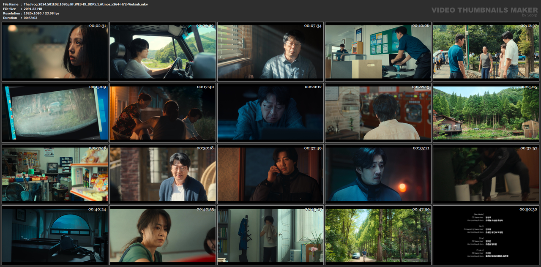Screen dimensions: 541x267
Task: Open the forest road thumbnail at 00:47:59
Action: coord(378,235)
